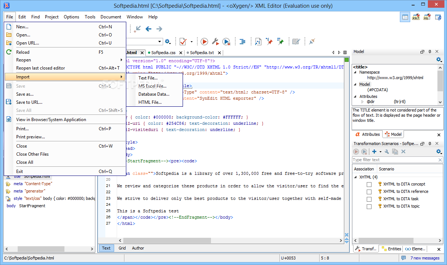The height and width of the screenshot is (265, 447).
Task: Format and indent the document
Action: 243,42
